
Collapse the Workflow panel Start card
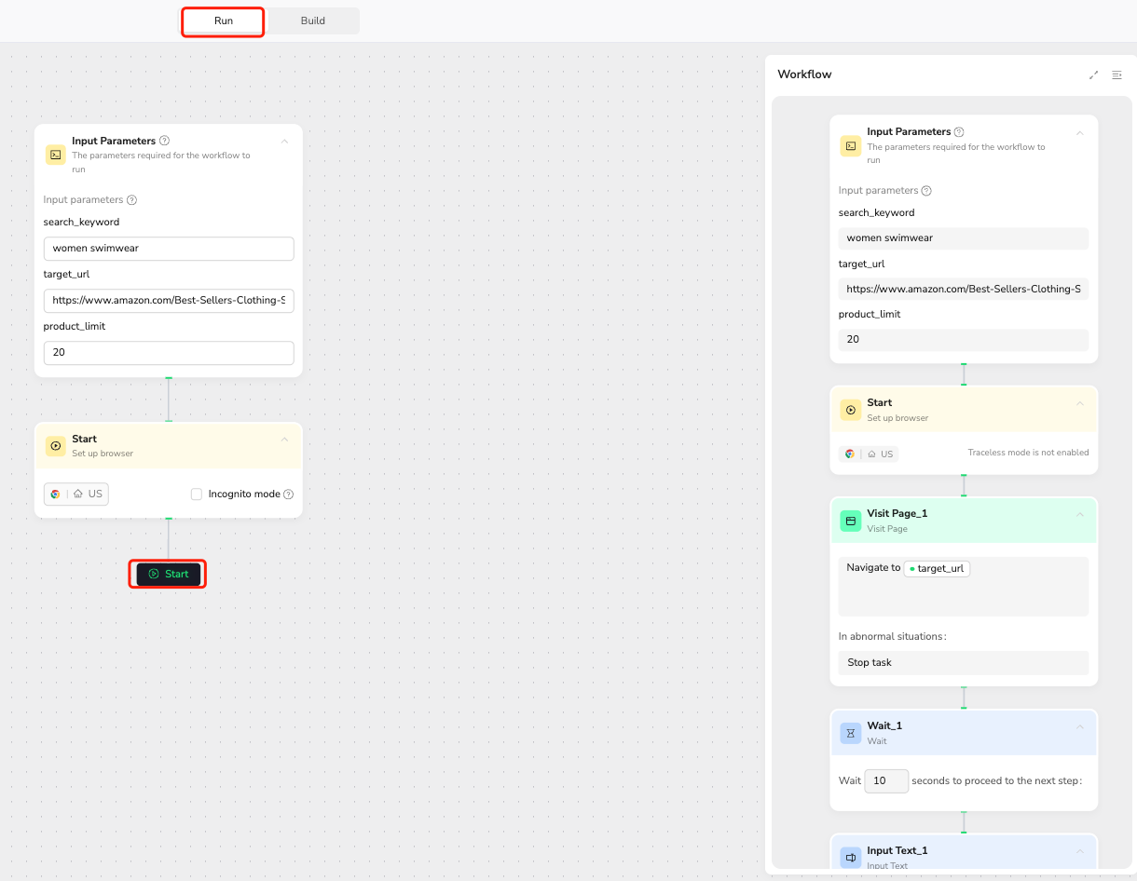tap(1080, 403)
